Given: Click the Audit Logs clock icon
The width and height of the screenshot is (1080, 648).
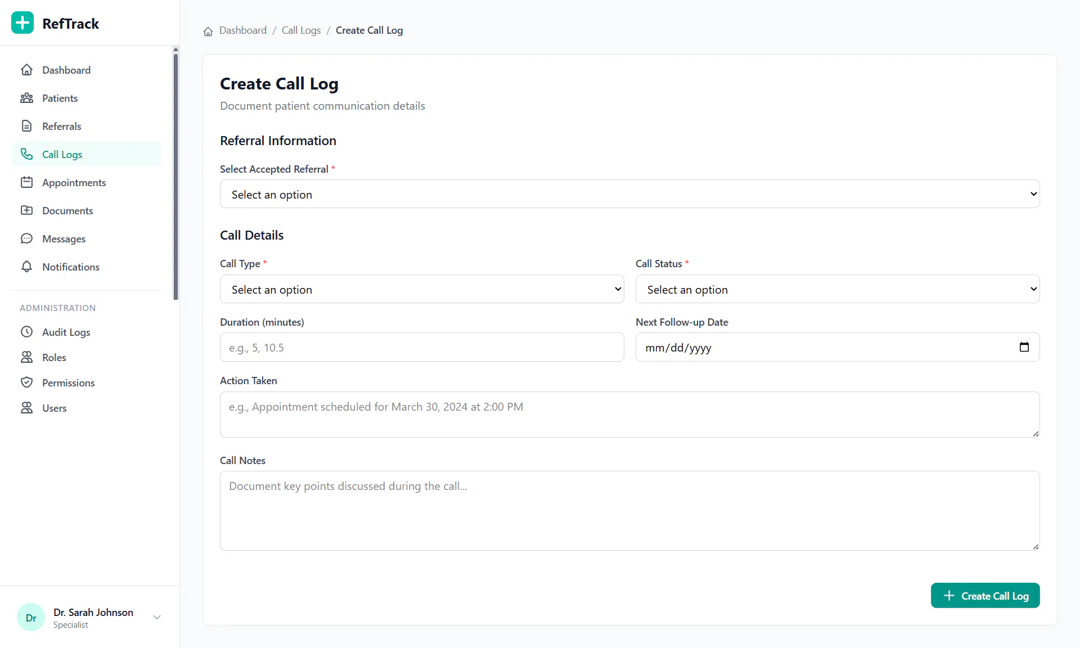Looking at the screenshot, I should (x=26, y=332).
